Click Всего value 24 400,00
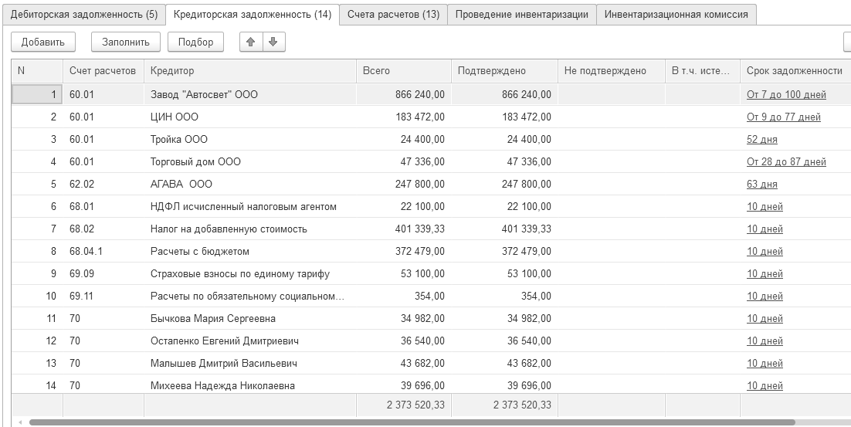Screen dimensions: 851x427 pyautogui.click(x=403, y=140)
